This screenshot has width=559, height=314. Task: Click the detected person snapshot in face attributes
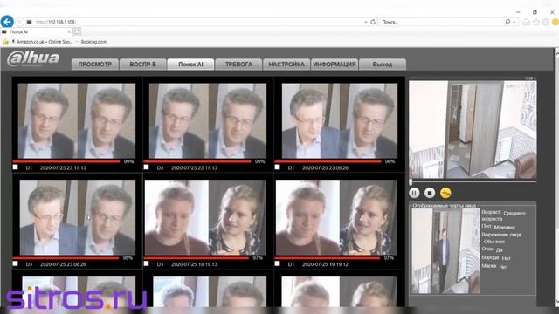(x=445, y=251)
